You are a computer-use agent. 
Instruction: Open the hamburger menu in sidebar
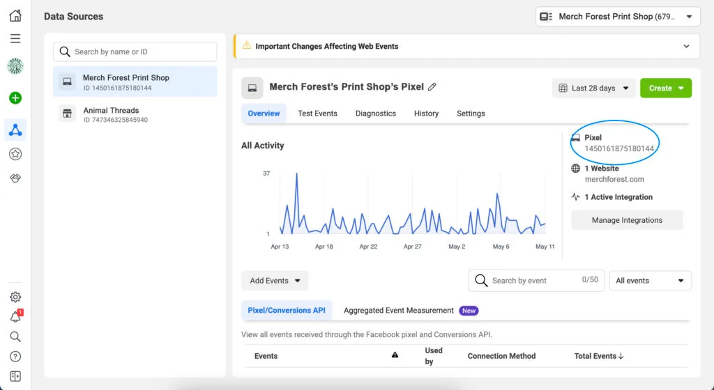point(15,38)
